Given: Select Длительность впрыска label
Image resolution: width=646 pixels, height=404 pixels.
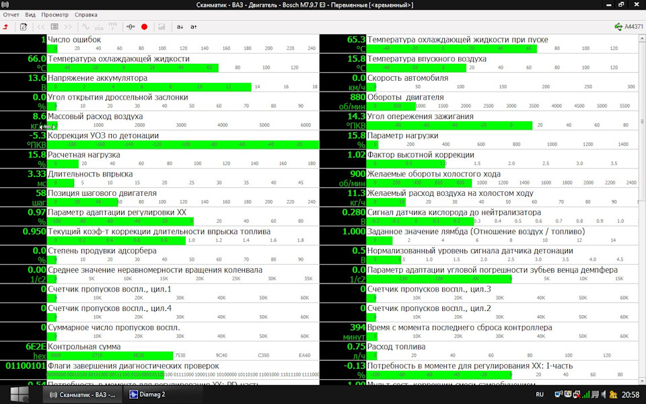Looking at the screenshot, I should 90,174.
